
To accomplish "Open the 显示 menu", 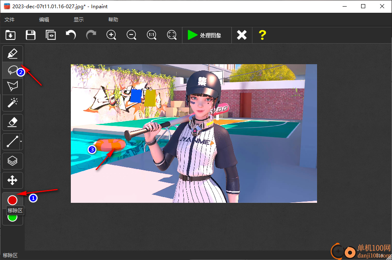I will (79, 19).
